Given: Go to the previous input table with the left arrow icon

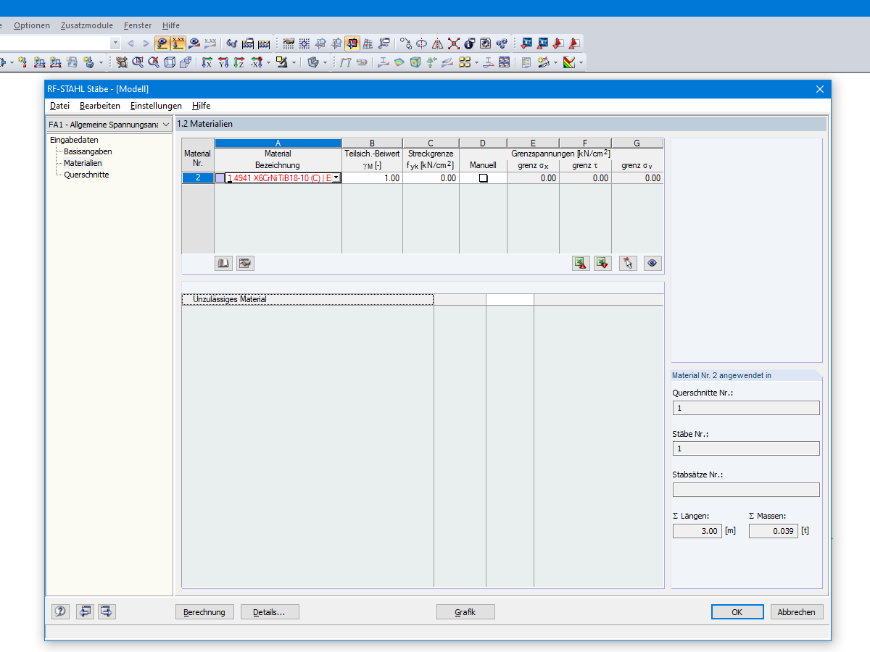Looking at the screenshot, I should [86, 611].
